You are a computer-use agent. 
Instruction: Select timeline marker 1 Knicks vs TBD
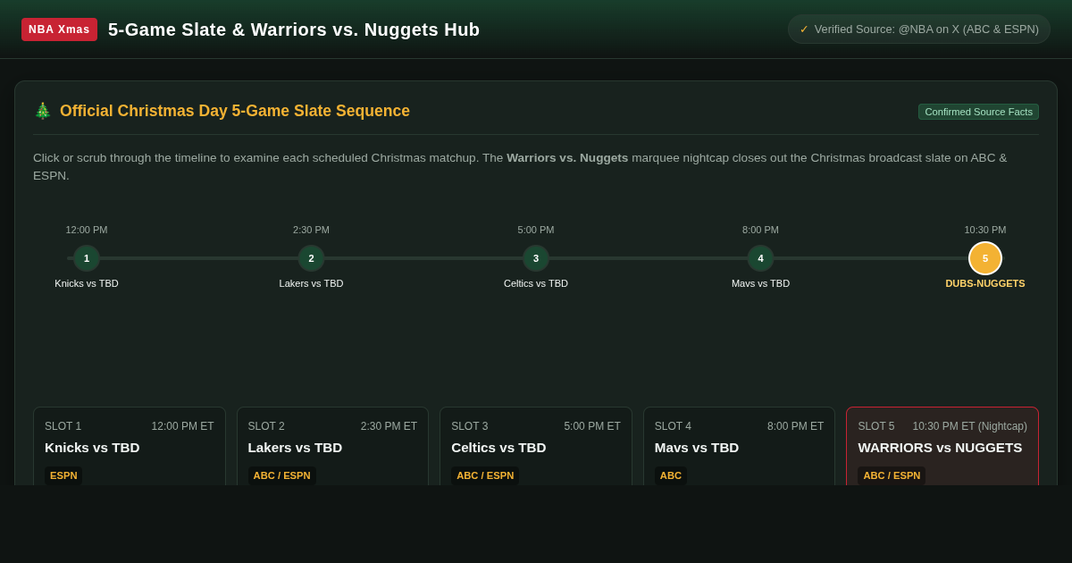[x=87, y=258]
